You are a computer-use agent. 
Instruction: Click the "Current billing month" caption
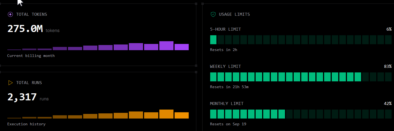(x=31, y=56)
